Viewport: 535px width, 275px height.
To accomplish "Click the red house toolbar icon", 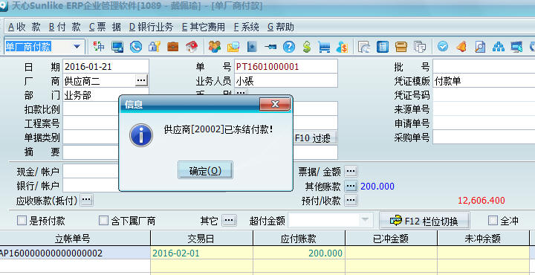I will pos(192,46).
